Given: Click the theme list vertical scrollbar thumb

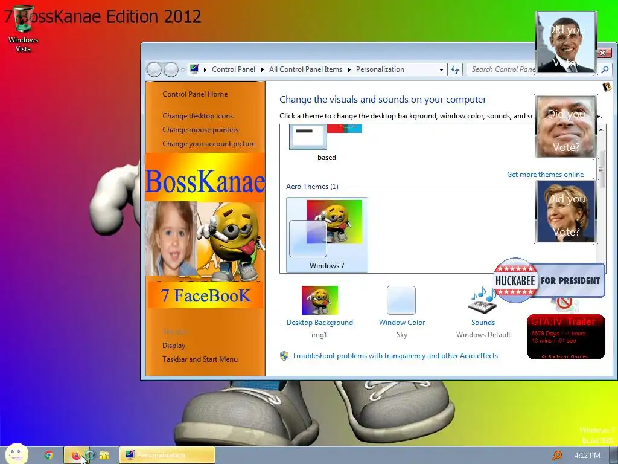Looking at the screenshot, I should click(602, 169).
